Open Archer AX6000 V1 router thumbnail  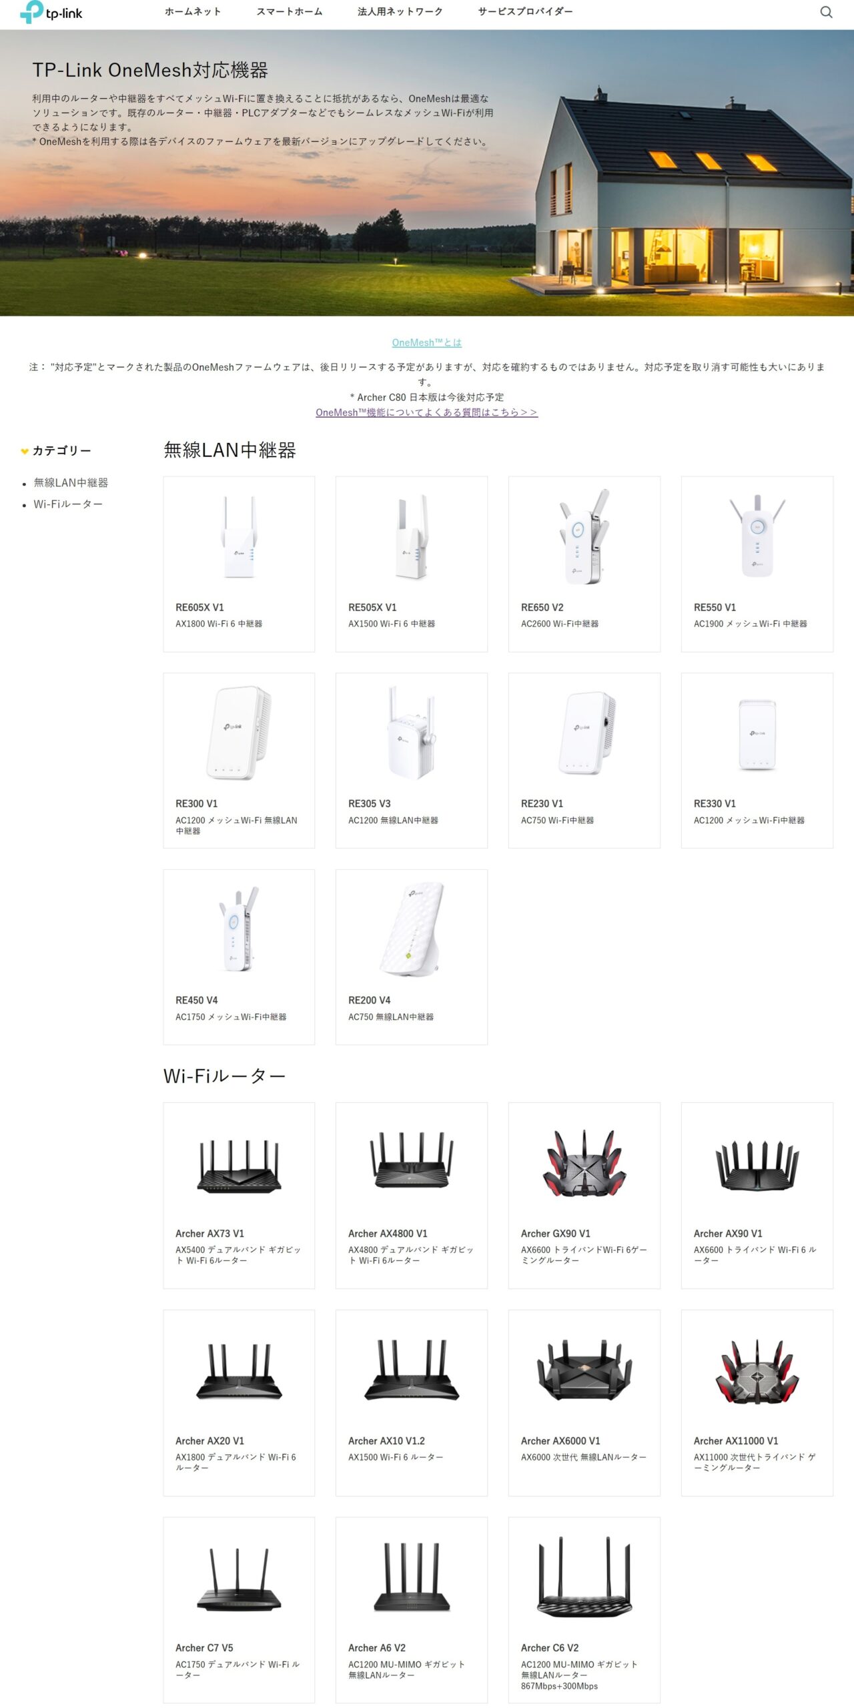584,1370
